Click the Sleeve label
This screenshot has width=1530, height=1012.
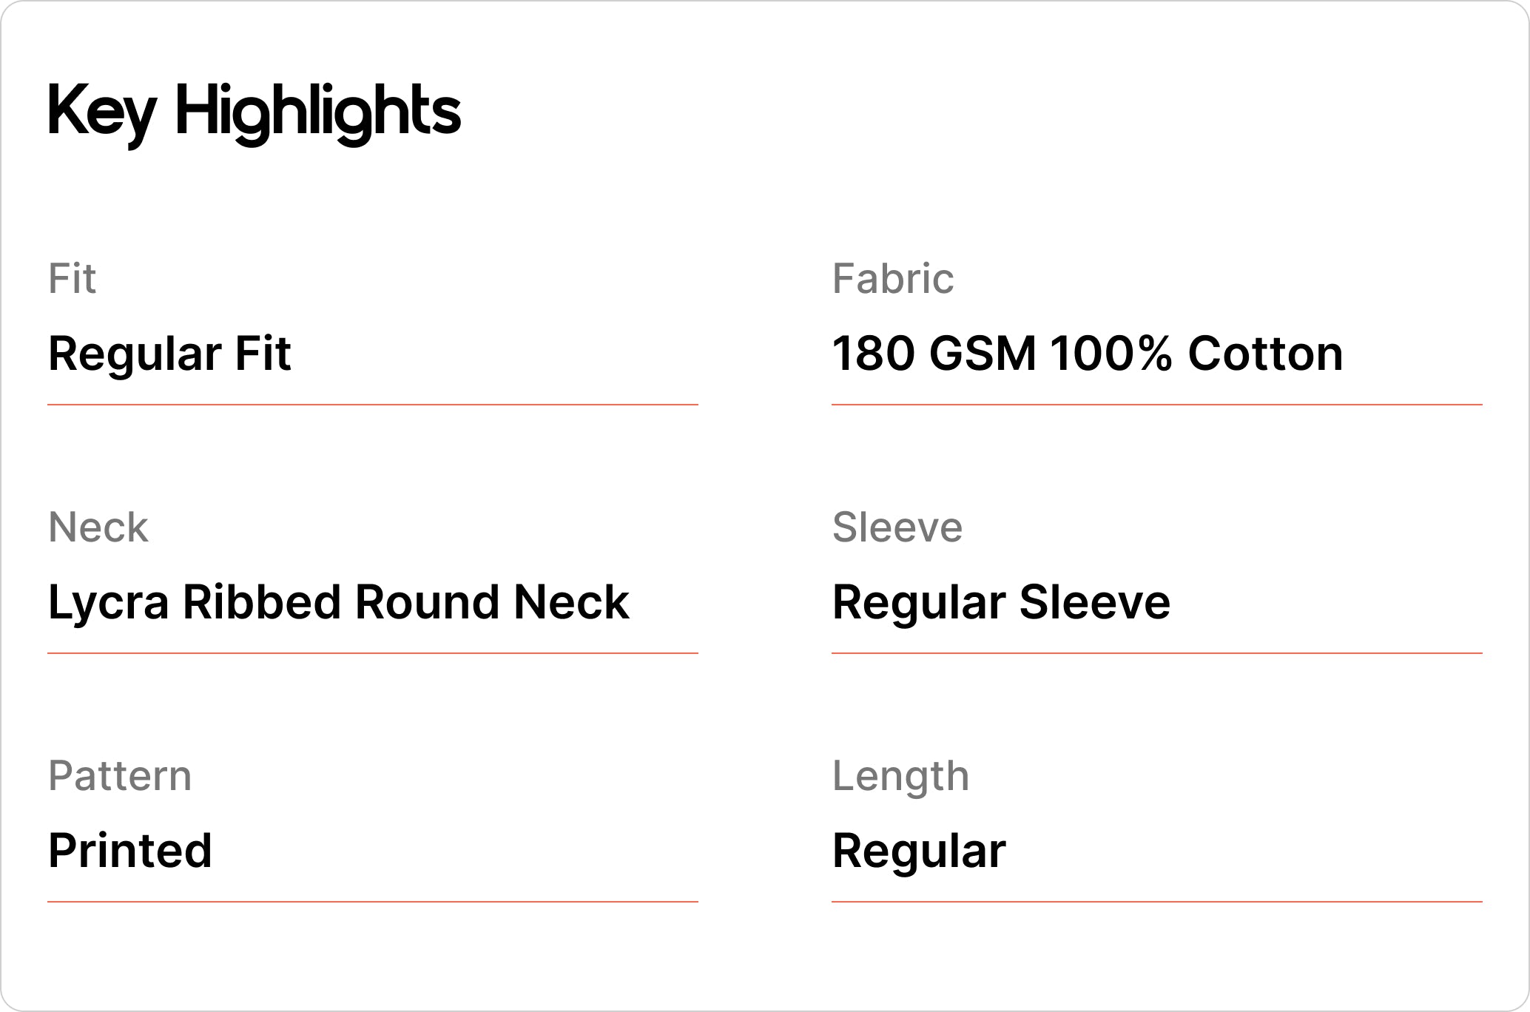point(897,527)
